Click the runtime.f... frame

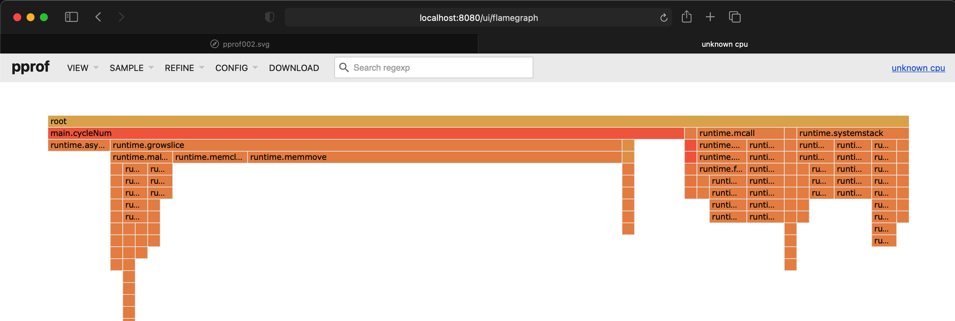point(721,169)
